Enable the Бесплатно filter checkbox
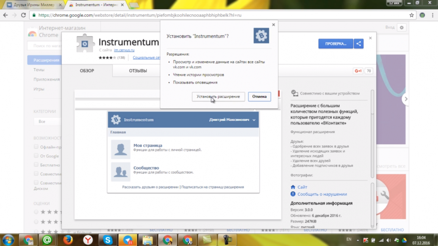This screenshot has width=438, height=246. click(x=36, y=165)
